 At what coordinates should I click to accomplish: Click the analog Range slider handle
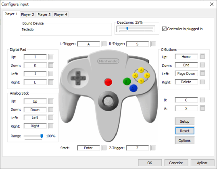(42, 136)
